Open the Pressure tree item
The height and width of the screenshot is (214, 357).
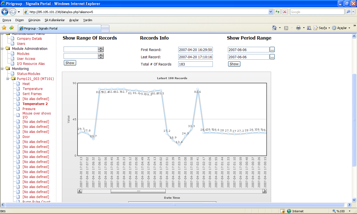coord(29,109)
